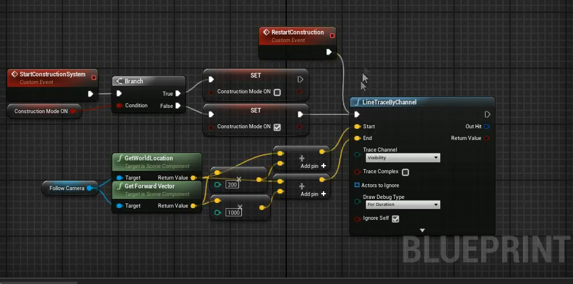
Task: Click the LineTraceByChannel Return Value pin
Action: coord(487,138)
